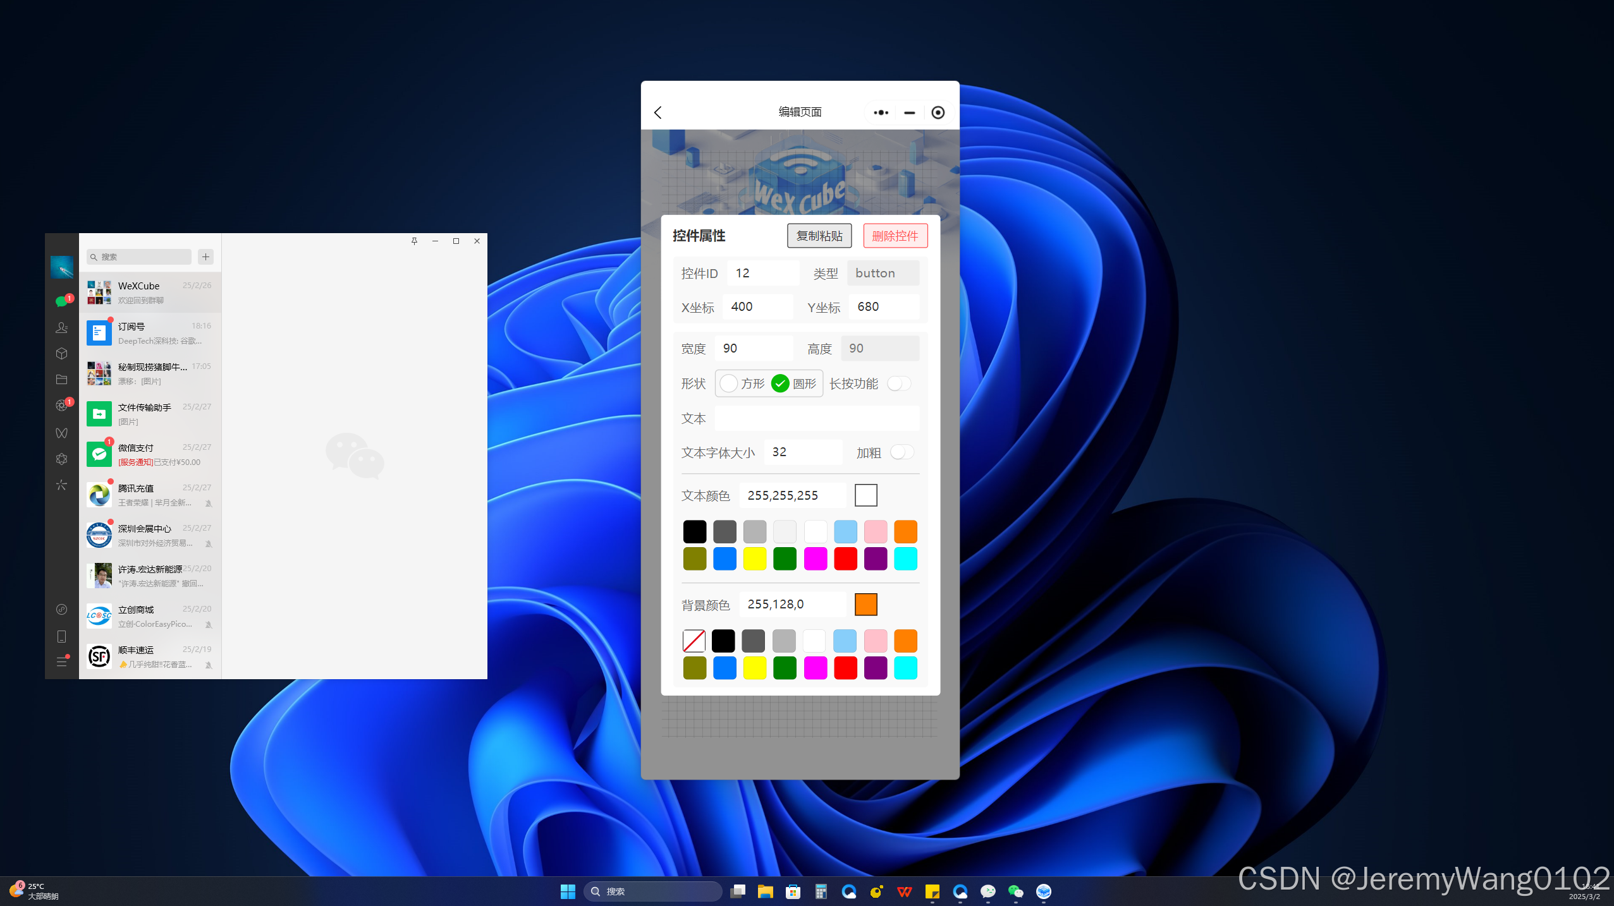Open the 订阅号 conversation
1614x906 pixels.
coord(150,333)
